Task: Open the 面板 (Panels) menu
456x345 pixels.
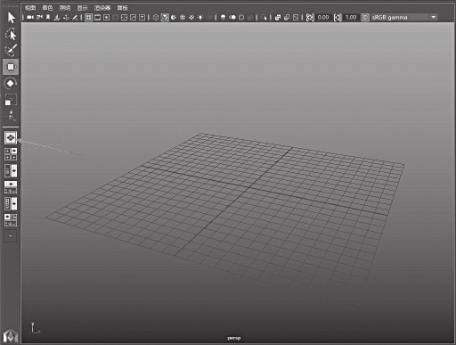Action: pos(122,8)
